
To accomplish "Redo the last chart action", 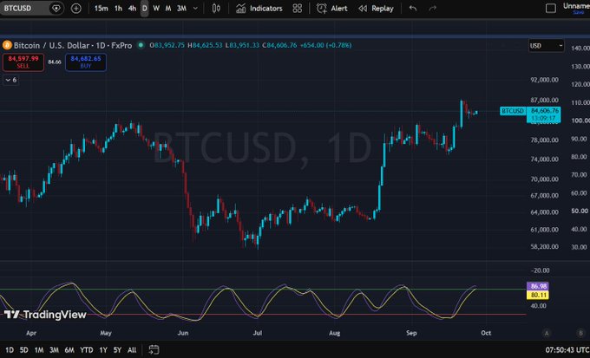I will pyautogui.click(x=432, y=9).
